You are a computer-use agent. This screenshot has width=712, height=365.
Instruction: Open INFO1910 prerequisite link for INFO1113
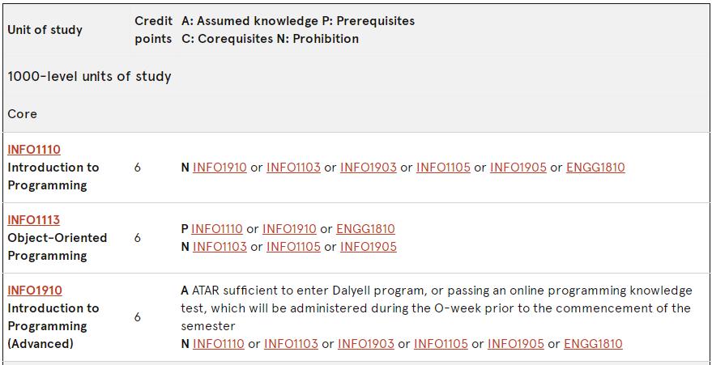click(x=289, y=229)
